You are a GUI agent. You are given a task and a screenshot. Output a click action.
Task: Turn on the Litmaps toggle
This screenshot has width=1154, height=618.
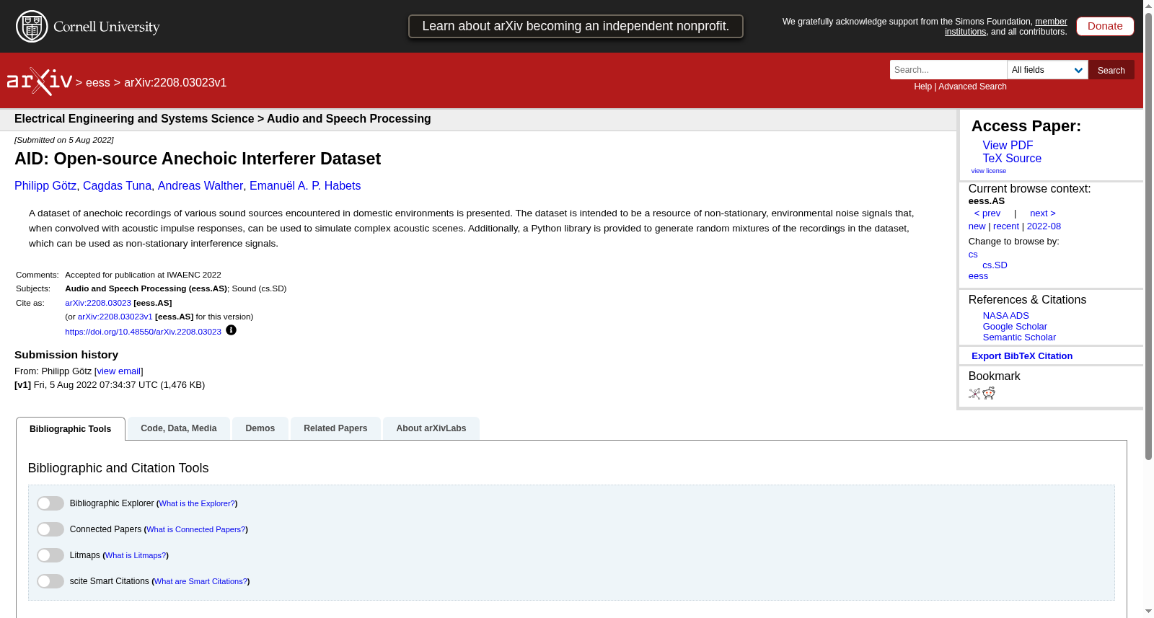click(x=50, y=555)
